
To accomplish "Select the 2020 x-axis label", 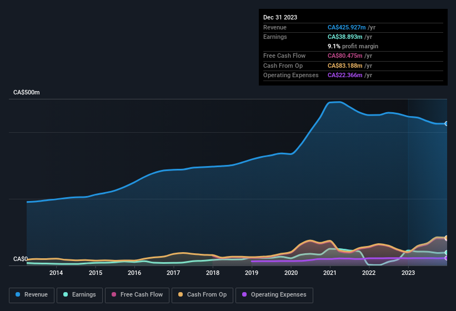I will tap(291, 273).
